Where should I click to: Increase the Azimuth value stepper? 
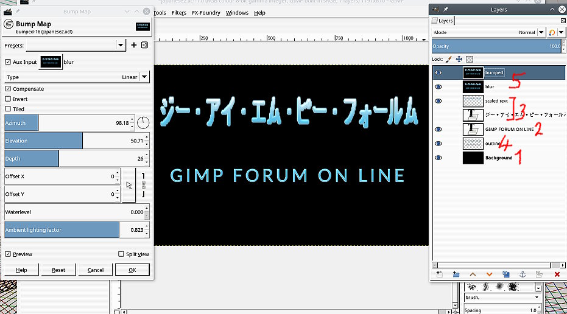point(132,120)
